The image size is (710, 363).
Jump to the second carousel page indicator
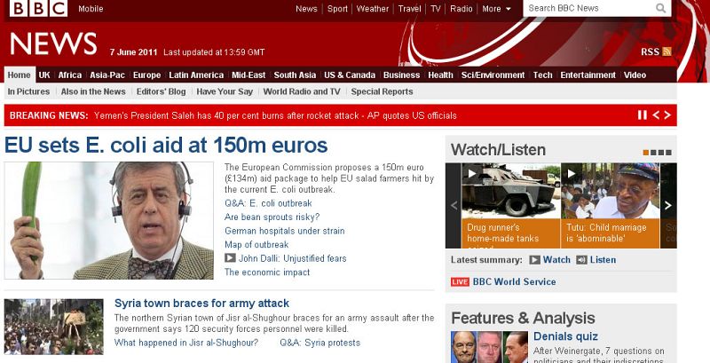[653, 152]
